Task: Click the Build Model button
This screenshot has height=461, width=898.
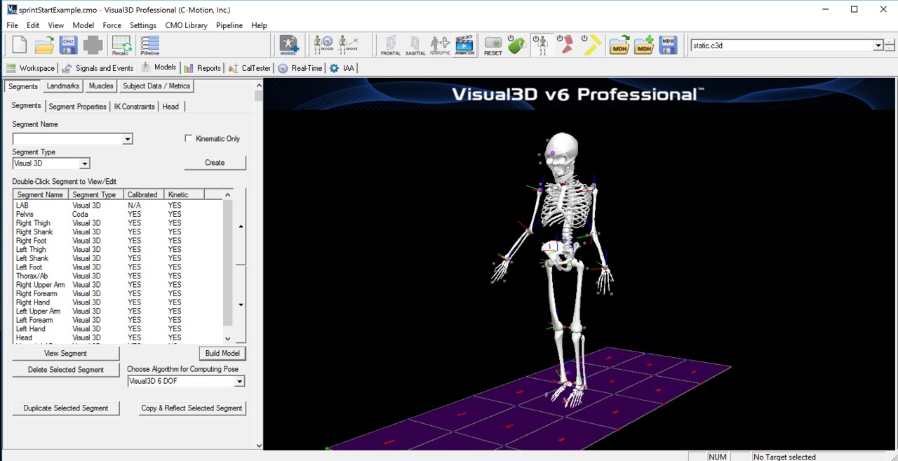Action: (x=222, y=353)
